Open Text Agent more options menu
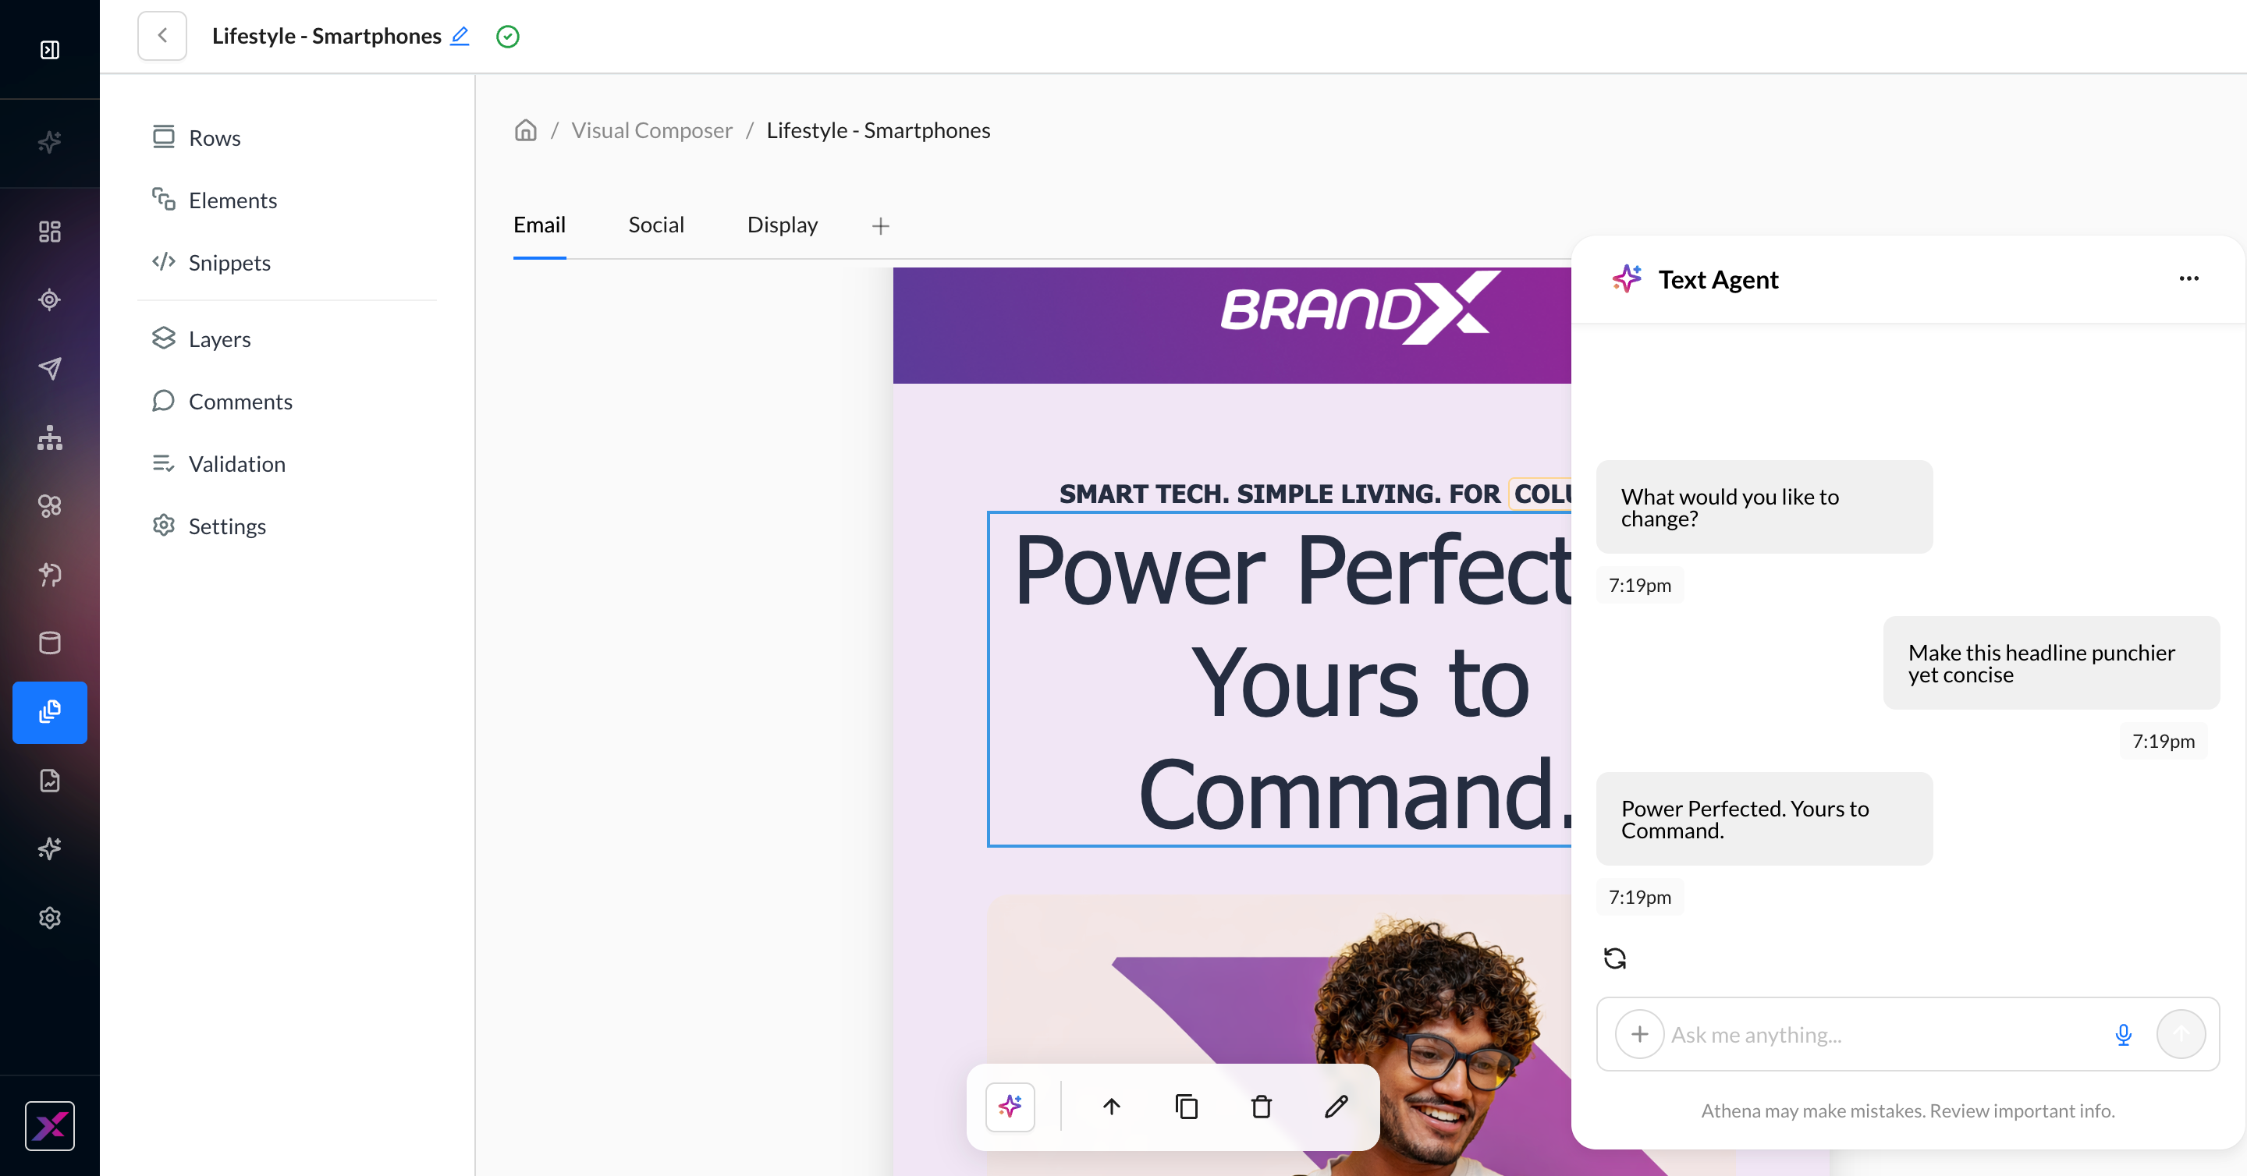 pos(2188,279)
